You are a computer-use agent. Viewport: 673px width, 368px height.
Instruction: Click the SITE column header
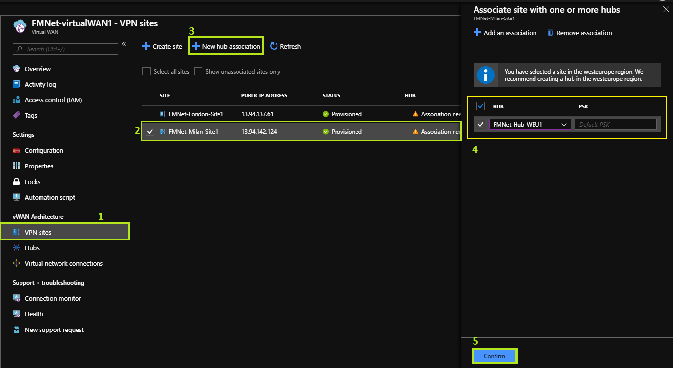point(165,96)
